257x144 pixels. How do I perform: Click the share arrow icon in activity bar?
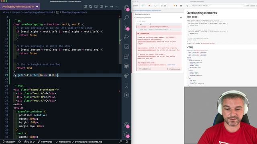[x=126, y=76]
